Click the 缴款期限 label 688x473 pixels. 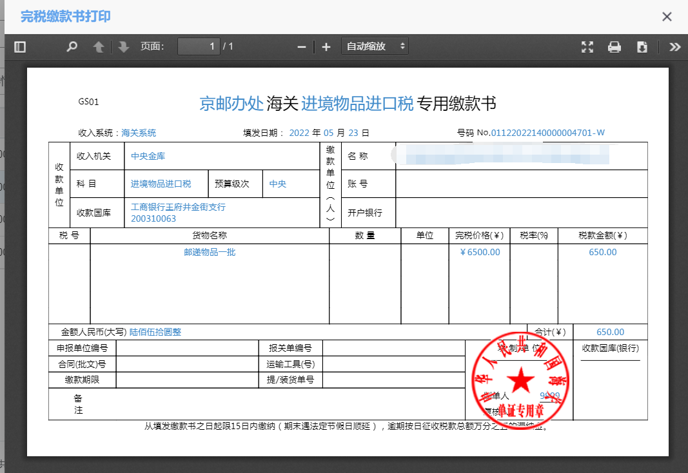pyautogui.click(x=82, y=380)
